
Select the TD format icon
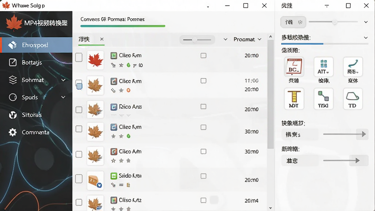coord(353,99)
